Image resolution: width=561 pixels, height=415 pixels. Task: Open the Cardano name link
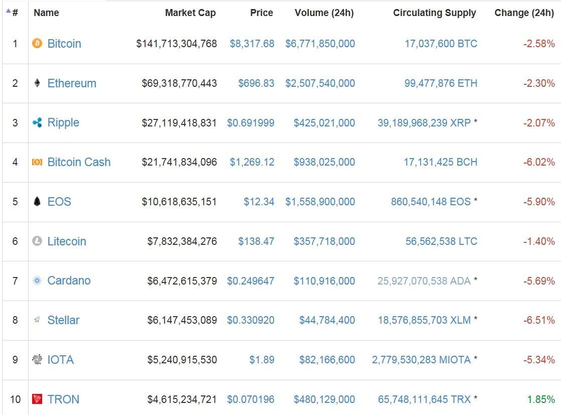tap(69, 281)
